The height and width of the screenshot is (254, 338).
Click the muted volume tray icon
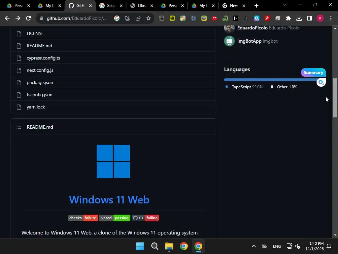(298, 246)
